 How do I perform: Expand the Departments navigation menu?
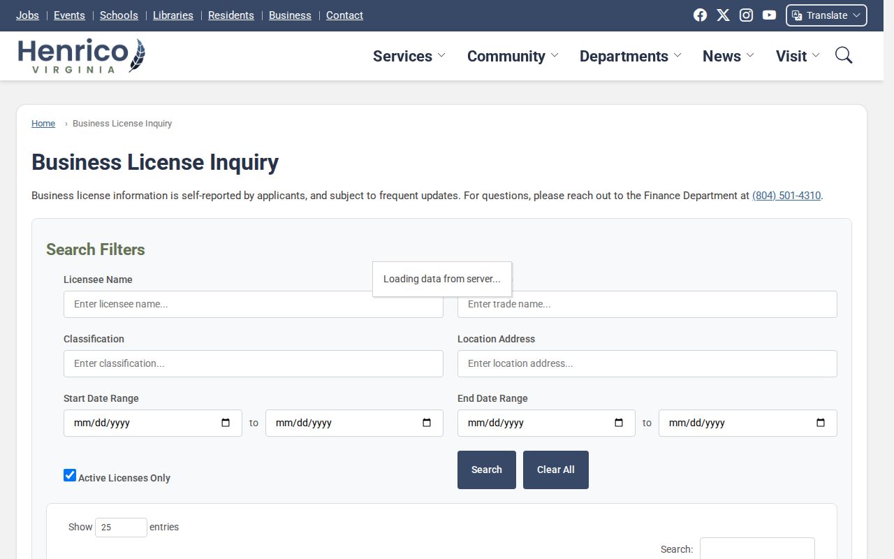631,56
